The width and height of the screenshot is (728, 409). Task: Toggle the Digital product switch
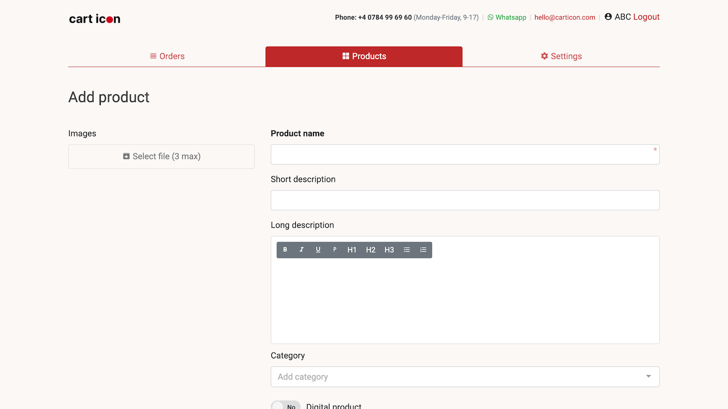(x=286, y=406)
